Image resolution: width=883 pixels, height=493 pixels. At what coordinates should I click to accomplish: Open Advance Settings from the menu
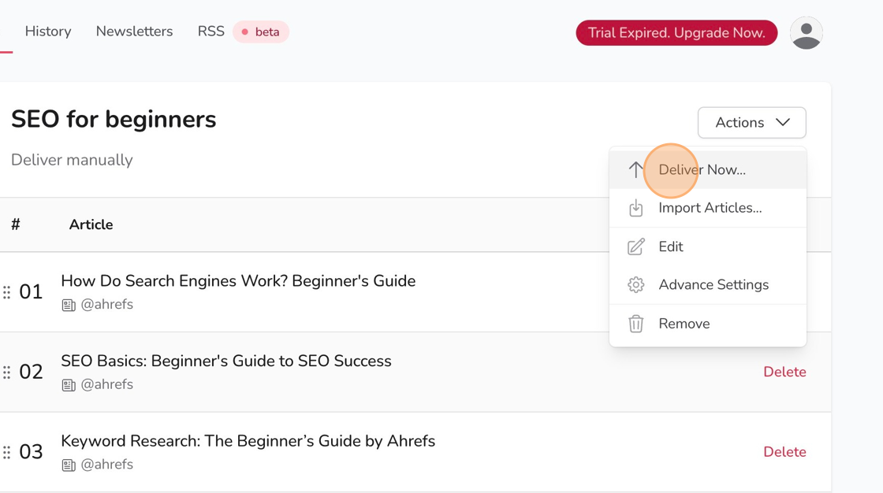(708, 285)
